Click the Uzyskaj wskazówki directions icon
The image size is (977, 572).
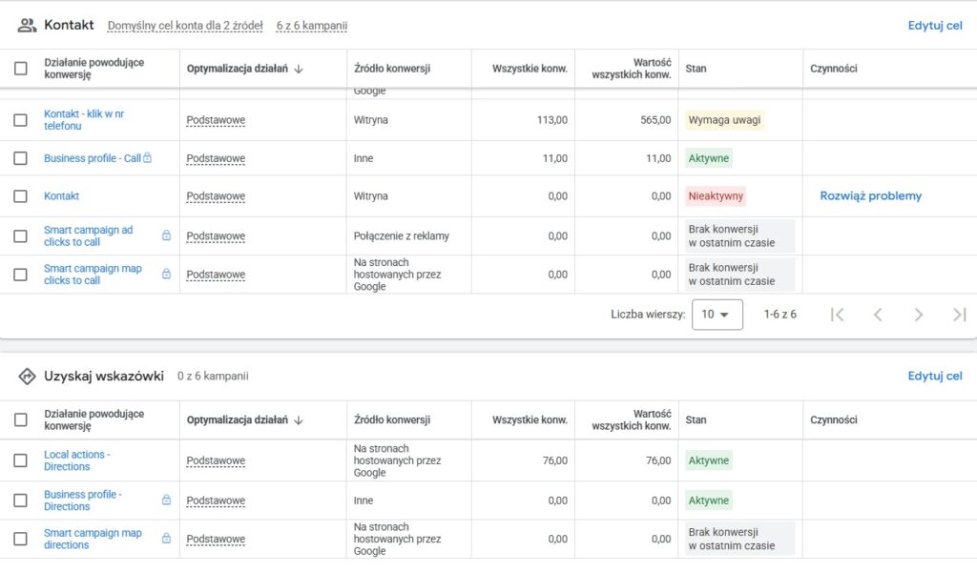27,377
